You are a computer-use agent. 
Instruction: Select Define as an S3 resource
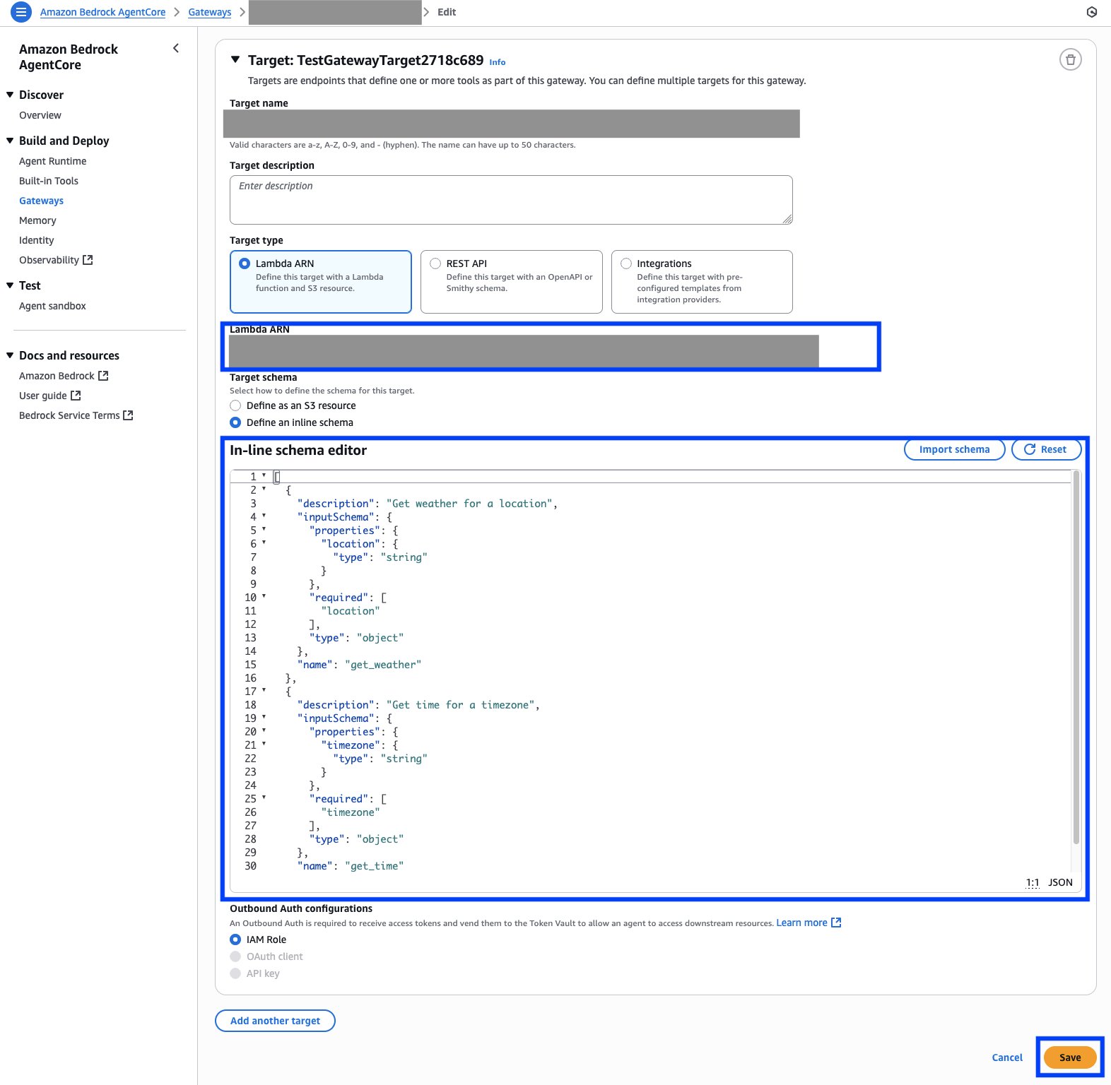click(235, 405)
